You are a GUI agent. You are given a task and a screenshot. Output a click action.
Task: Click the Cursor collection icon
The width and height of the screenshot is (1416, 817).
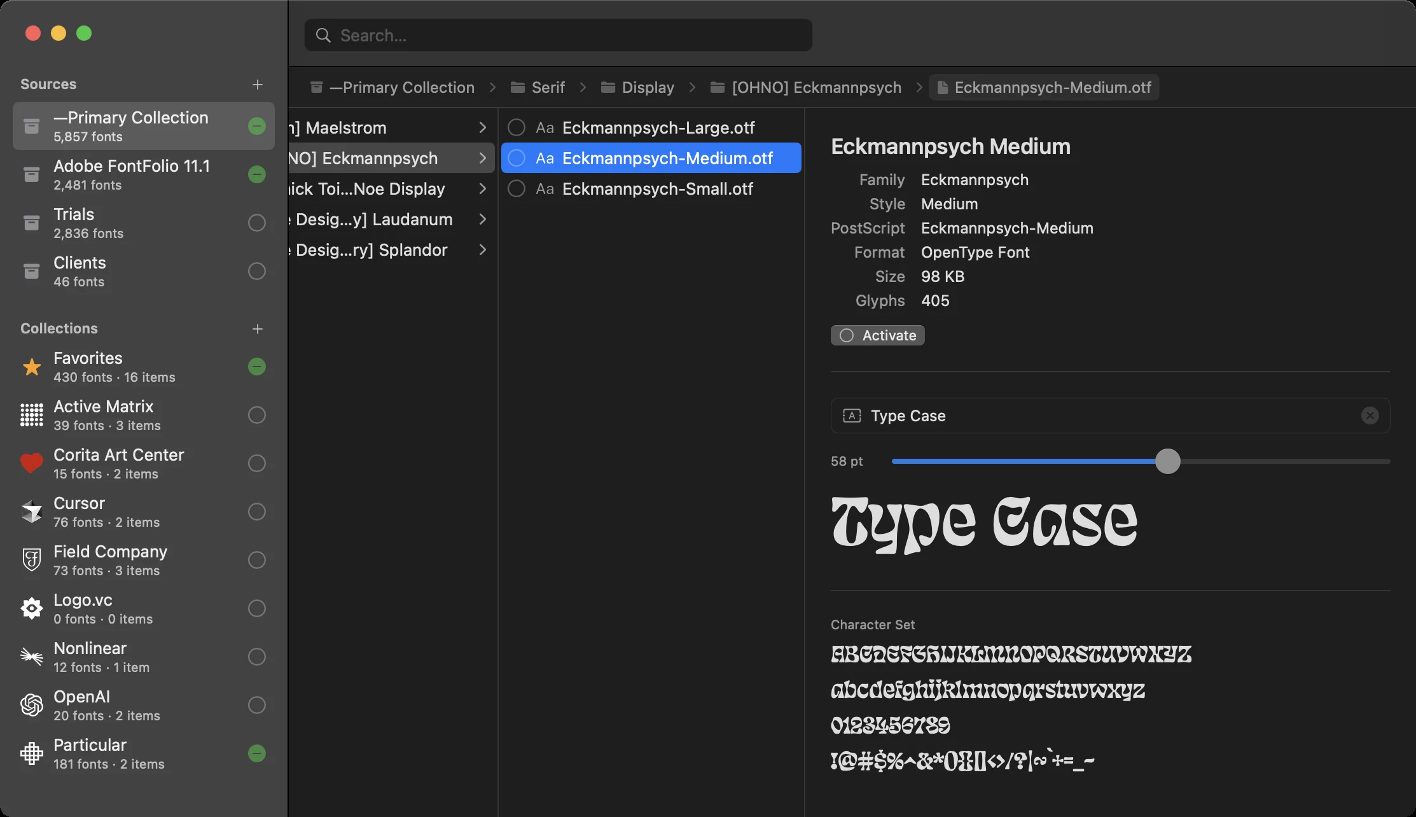(x=32, y=512)
